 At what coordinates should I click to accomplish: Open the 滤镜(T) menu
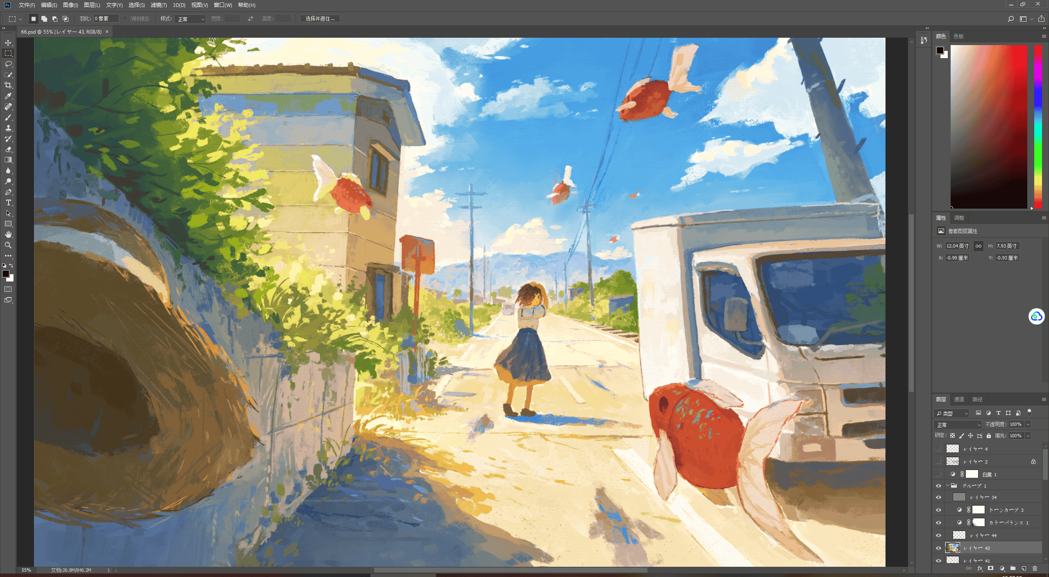click(159, 5)
